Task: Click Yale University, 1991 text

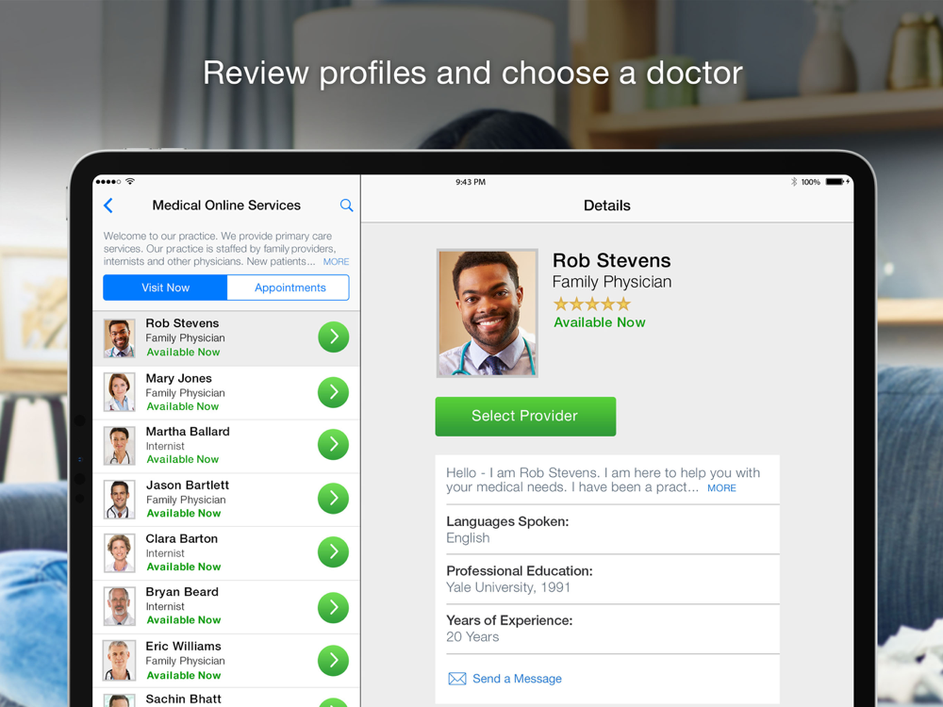Action: tap(508, 587)
